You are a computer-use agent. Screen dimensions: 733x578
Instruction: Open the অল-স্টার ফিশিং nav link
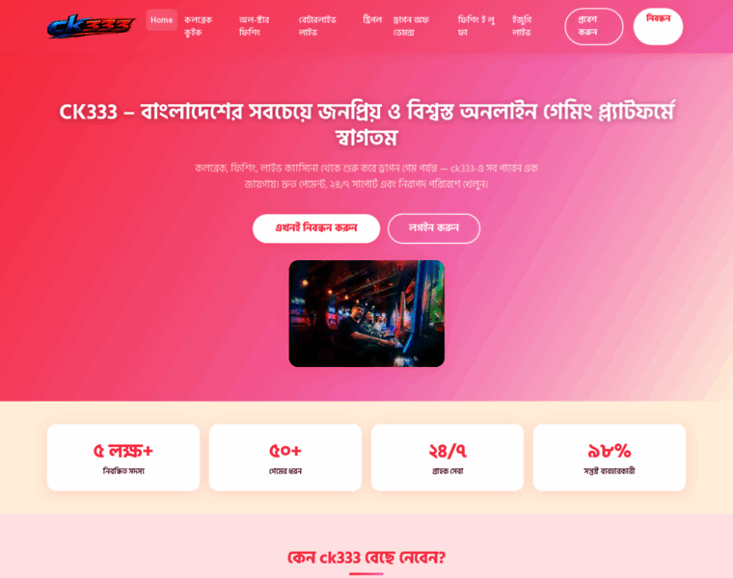pyautogui.click(x=254, y=26)
